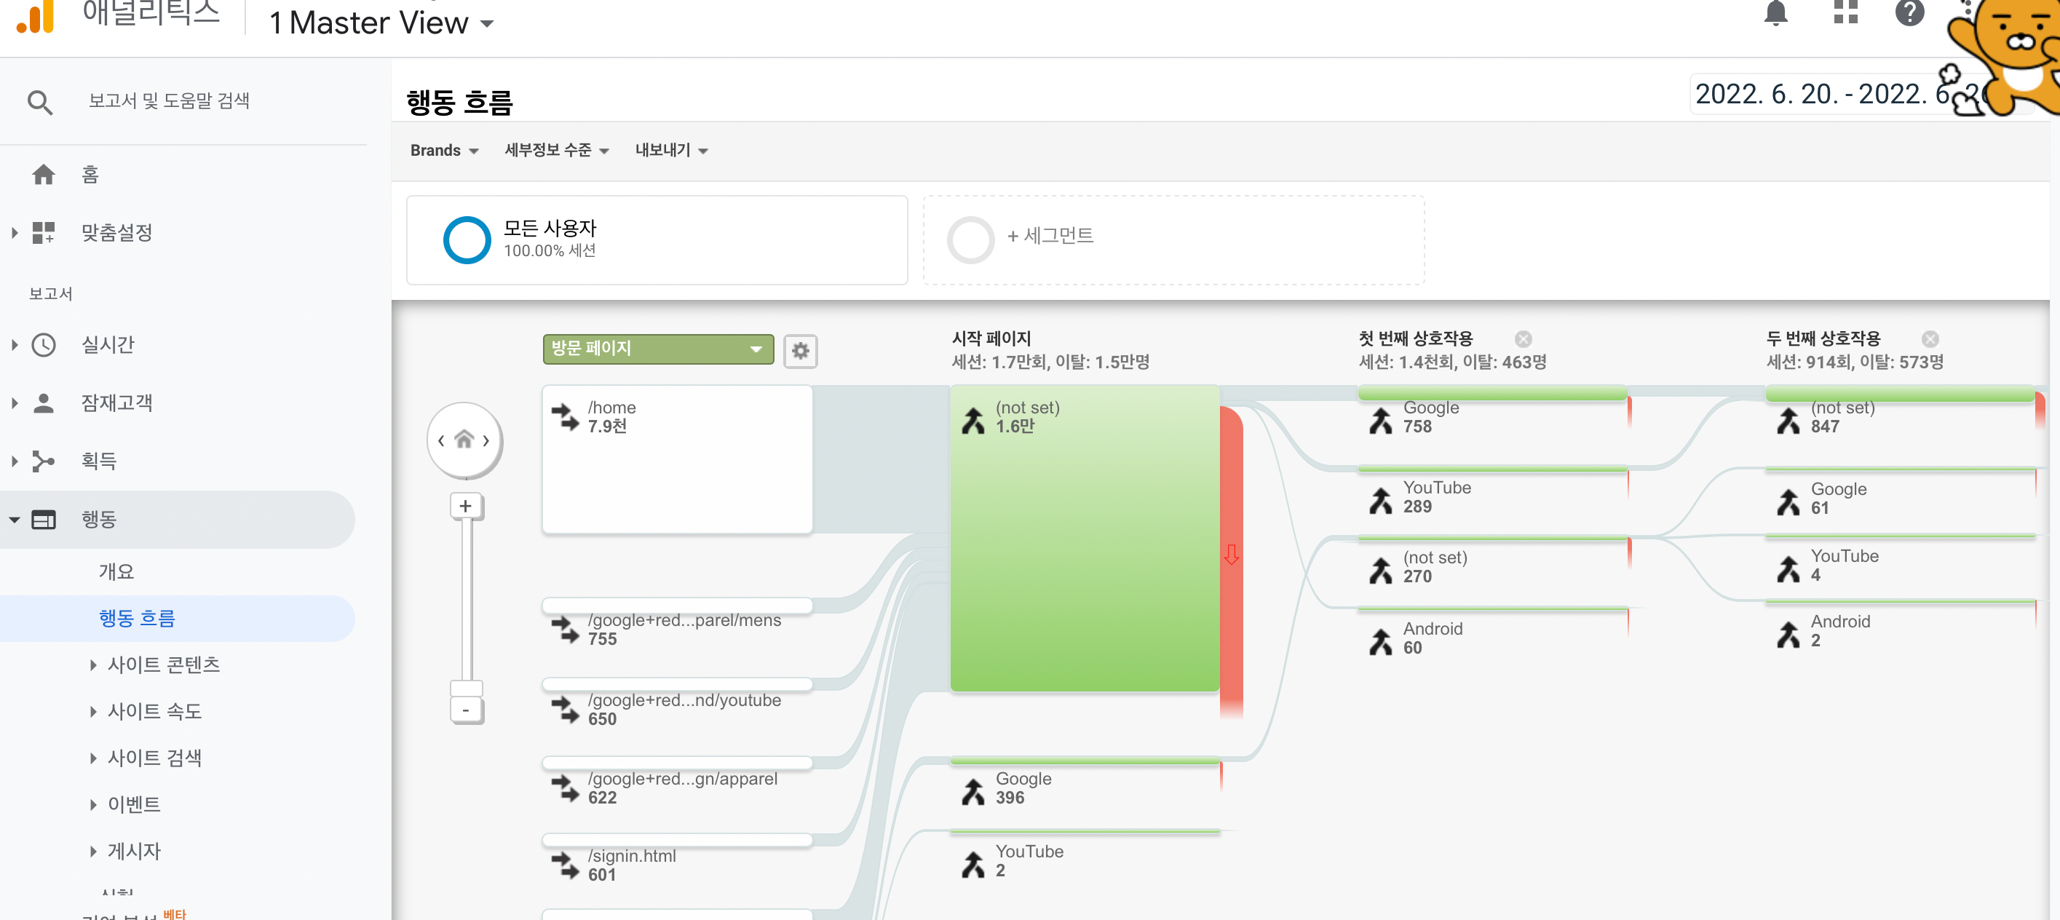Click the search magnifier icon in sidebar
Viewport: 2060px width, 920px height.
pos(39,103)
